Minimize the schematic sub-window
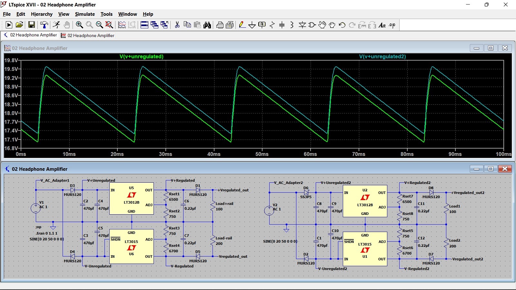The width and height of the screenshot is (516, 290). click(x=476, y=169)
